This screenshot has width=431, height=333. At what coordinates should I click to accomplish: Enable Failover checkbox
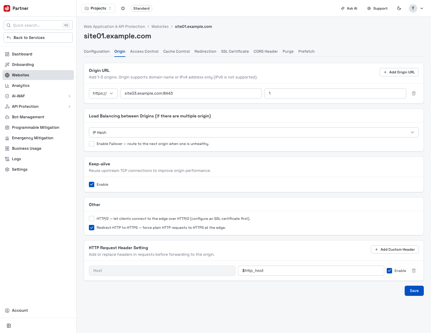pos(92,144)
